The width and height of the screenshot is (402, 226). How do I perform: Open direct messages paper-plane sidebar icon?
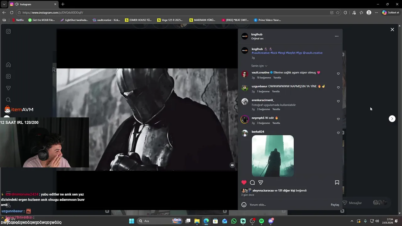(x=8, y=88)
